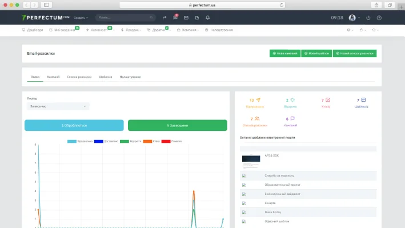
Task: Click the files icon next to the envelope
Action: tap(197, 18)
